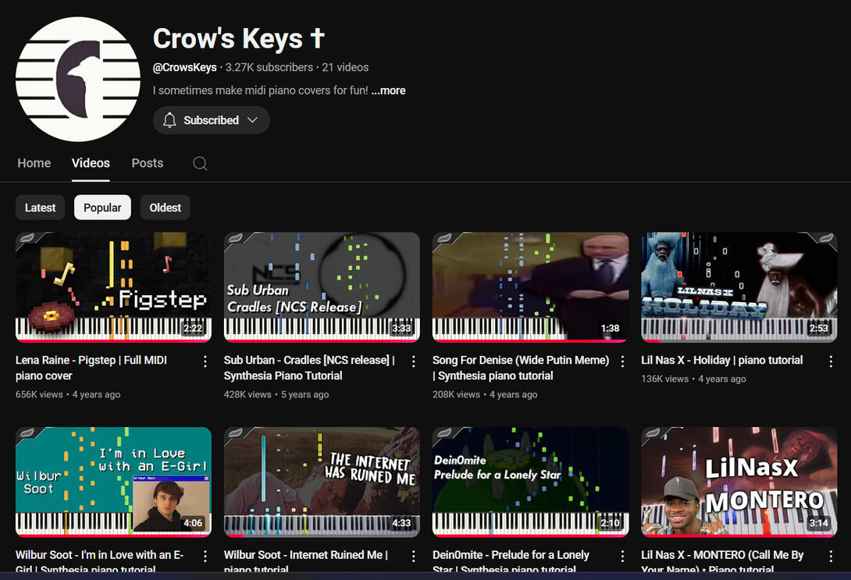Switch to the Posts tab

(147, 163)
